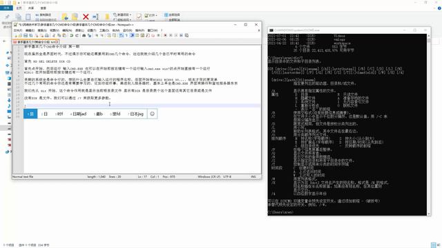
Task: Click 全部选择 in the Explorer ribbon
Action: [172, 14]
